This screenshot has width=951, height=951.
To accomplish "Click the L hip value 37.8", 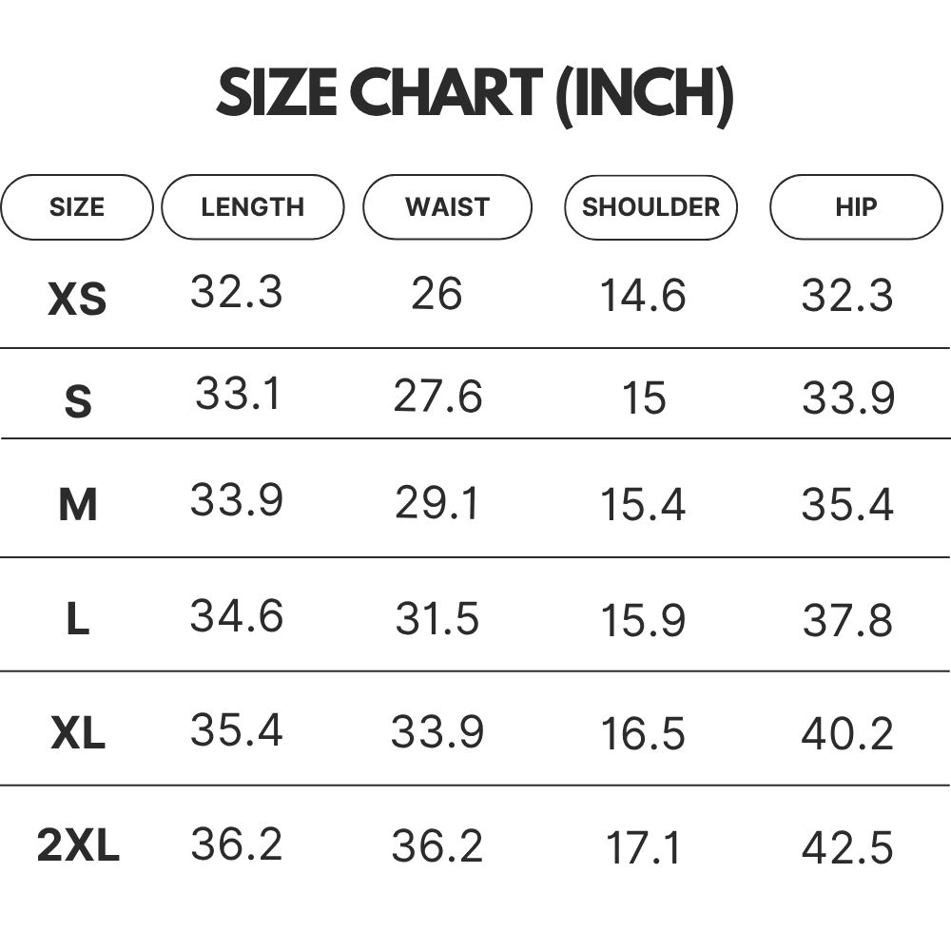I will pos(847,620).
